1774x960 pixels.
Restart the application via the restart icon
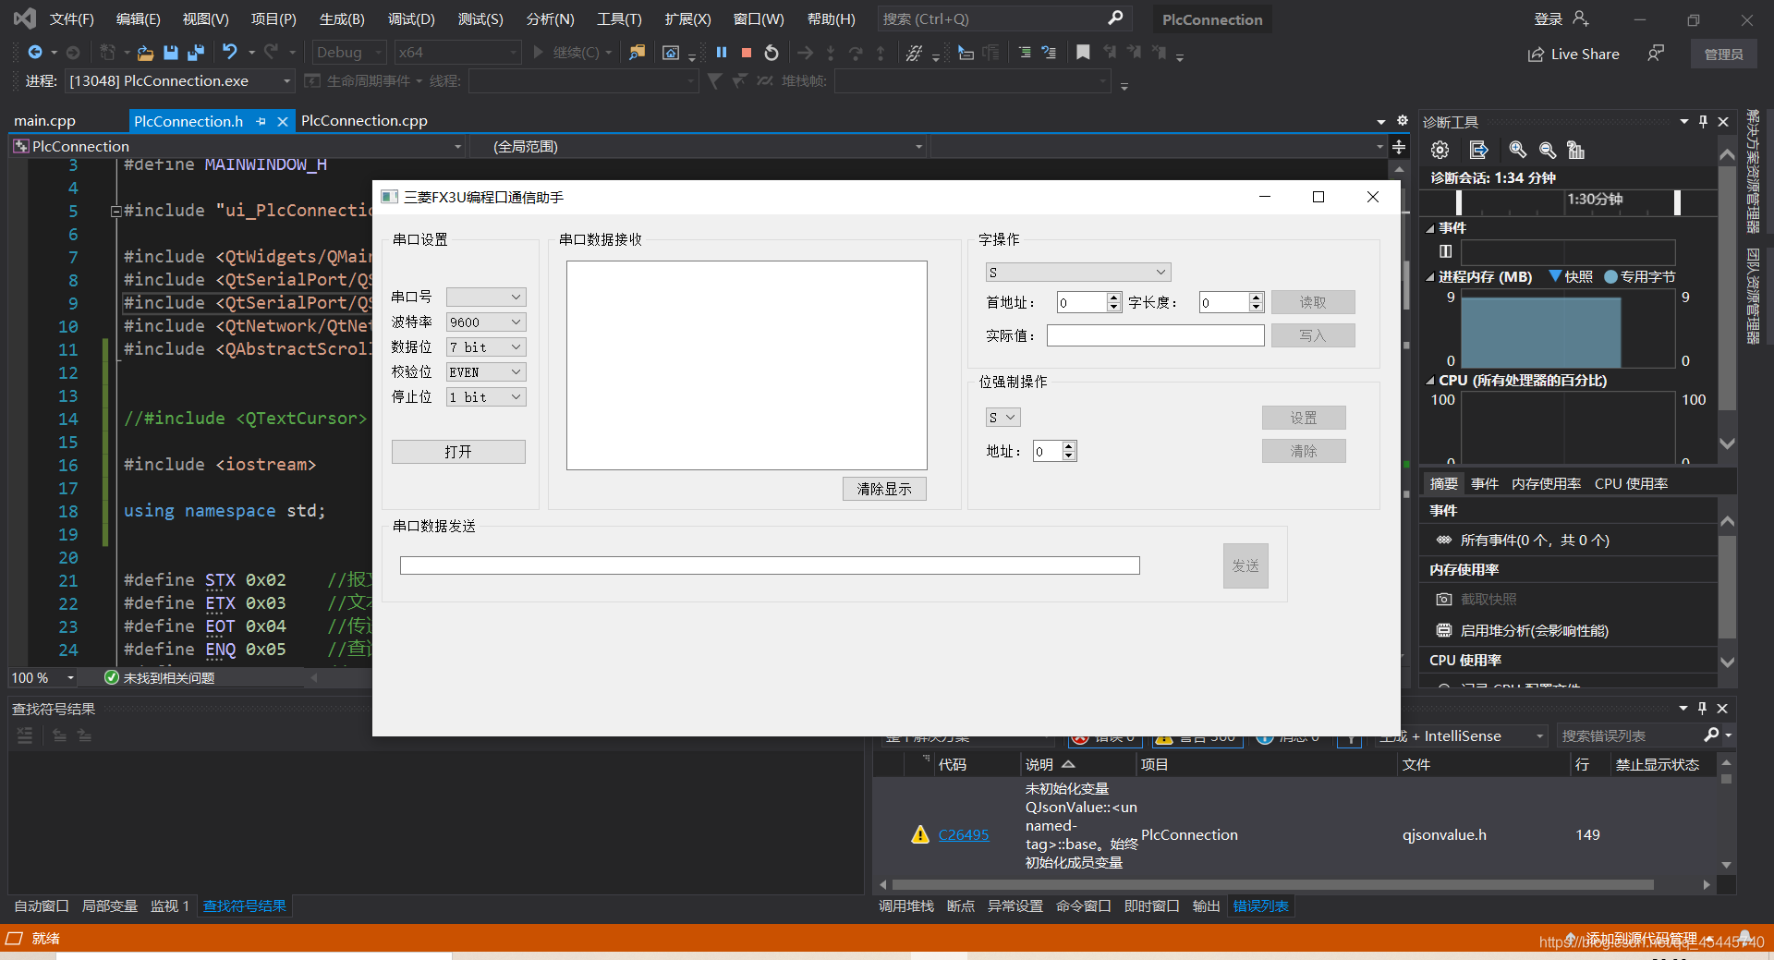772,53
